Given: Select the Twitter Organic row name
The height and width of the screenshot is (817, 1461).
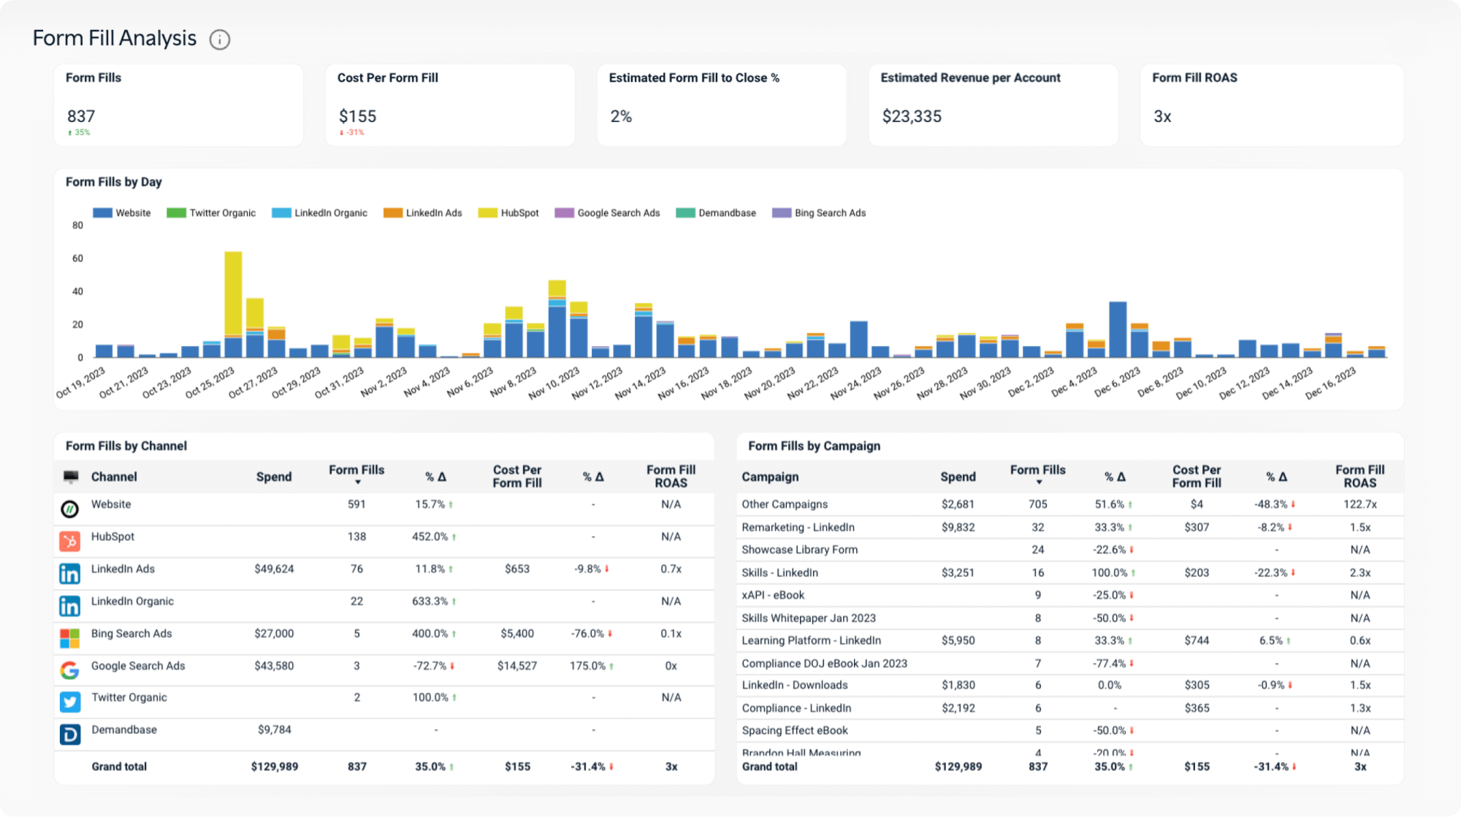Looking at the screenshot, I should coord(129,698).
